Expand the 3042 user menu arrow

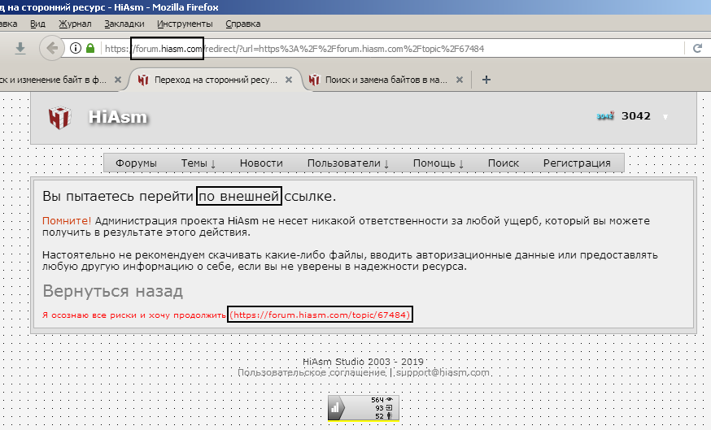[665, 117]
